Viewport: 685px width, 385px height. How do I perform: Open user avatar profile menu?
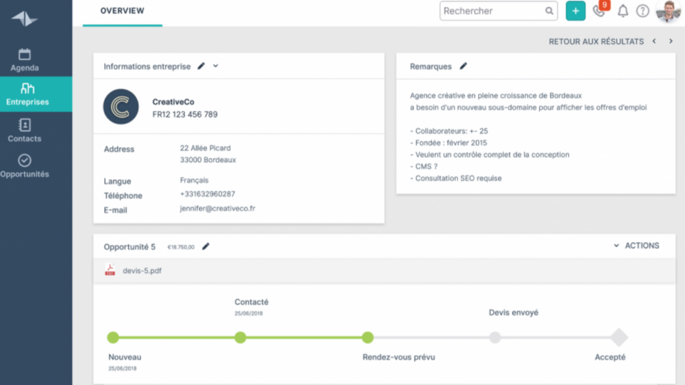668,11
